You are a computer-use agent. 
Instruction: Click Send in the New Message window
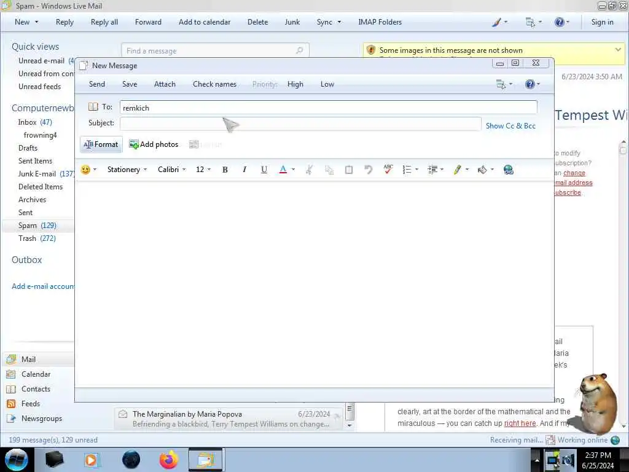pos(96,84)
